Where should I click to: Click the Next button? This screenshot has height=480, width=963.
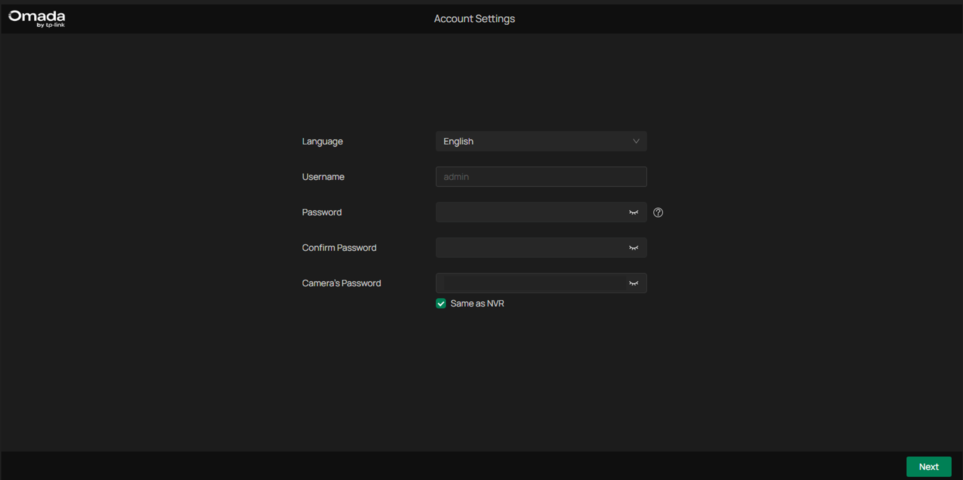tap(928, 467)
